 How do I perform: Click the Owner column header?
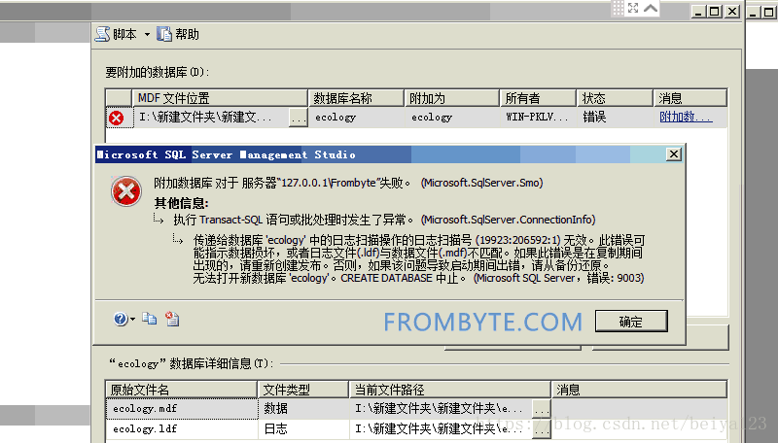tap(538, 98)
